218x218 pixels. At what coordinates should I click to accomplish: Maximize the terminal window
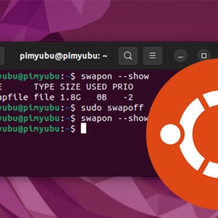point(204,56)
